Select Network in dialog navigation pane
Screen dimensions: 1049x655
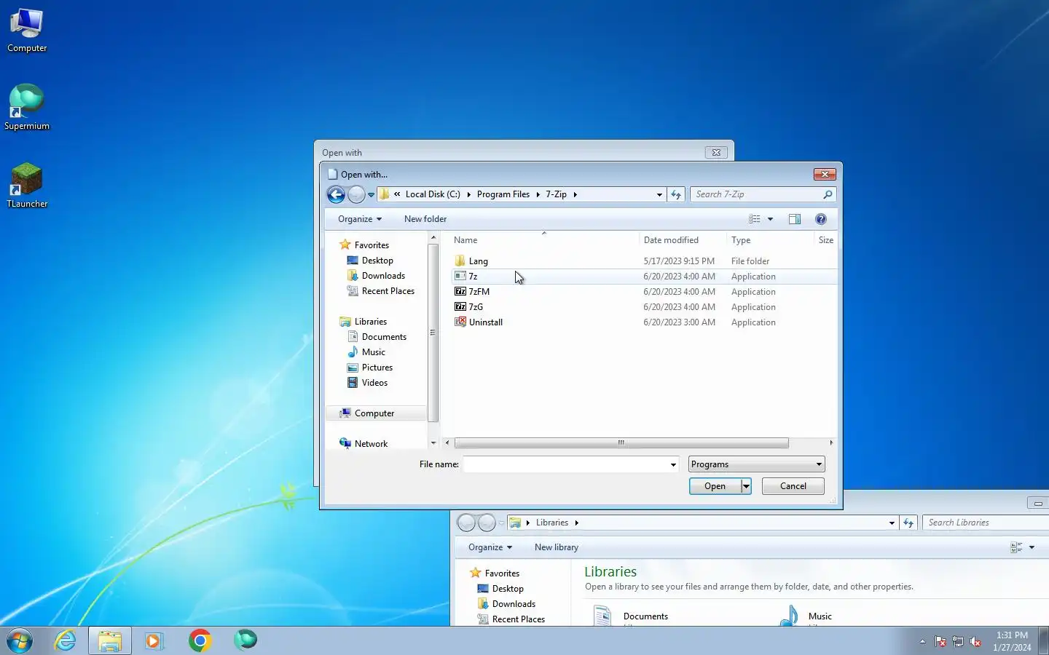(x=371, y=444)
